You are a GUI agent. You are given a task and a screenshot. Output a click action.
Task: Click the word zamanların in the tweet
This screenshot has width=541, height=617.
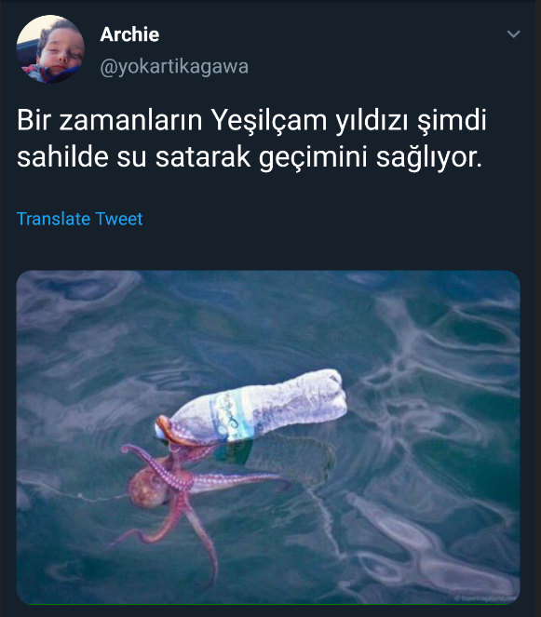coord(130,120)
